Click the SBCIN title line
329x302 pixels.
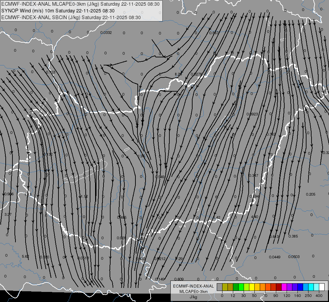pyautogui.click(x=71, y=17)
